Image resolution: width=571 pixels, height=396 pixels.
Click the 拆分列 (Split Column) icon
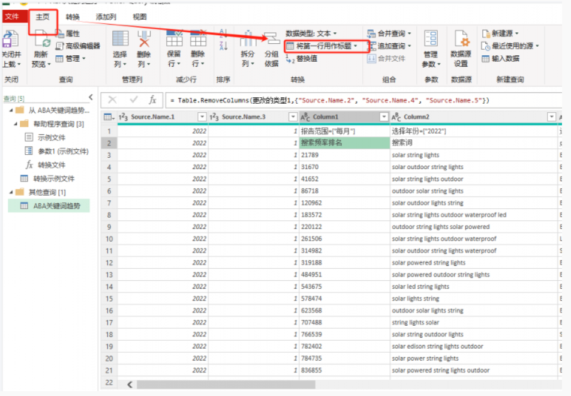click(x=248, y=38)
